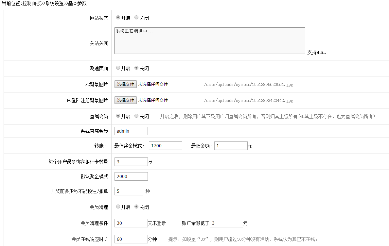Select 关闭 for 网站状态

click(x=136, y=18)
